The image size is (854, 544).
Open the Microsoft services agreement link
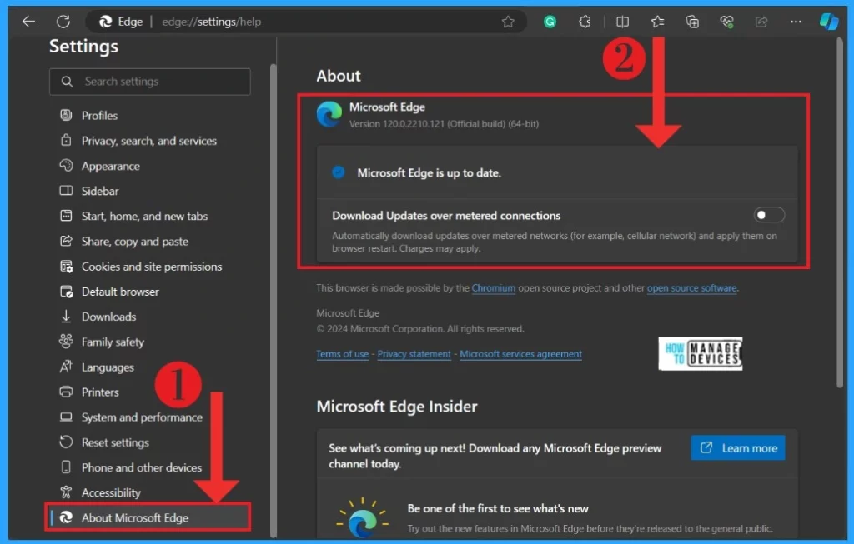tap(520, 354)
